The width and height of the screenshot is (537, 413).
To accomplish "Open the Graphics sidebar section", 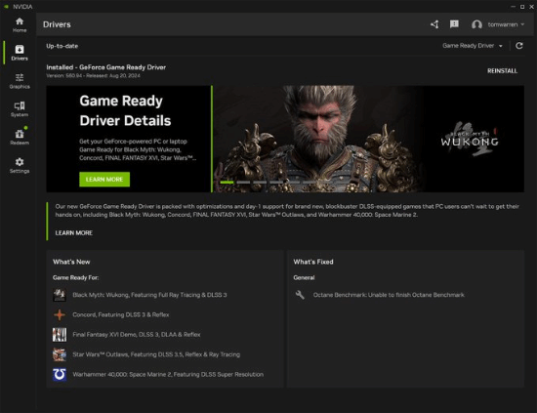I will [20, 81].
